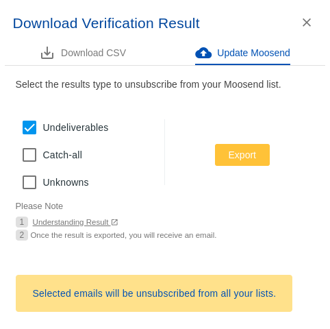The image size is (330, 329).
Task: Click the Undeliverables label text
Action: pos(75,127)
